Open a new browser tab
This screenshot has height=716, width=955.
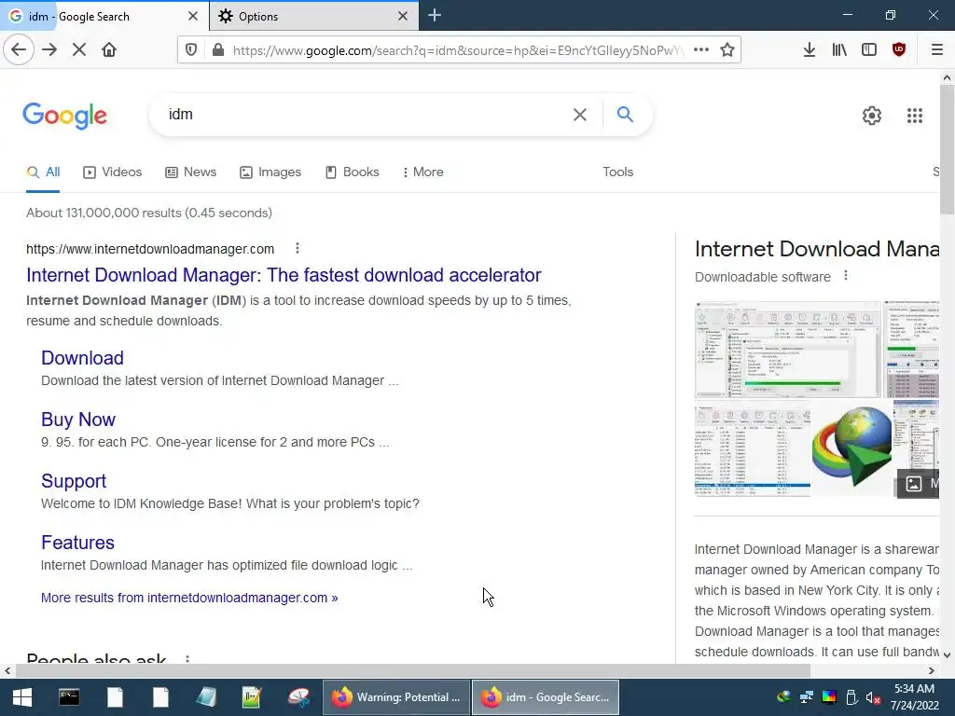pos(435,16)
